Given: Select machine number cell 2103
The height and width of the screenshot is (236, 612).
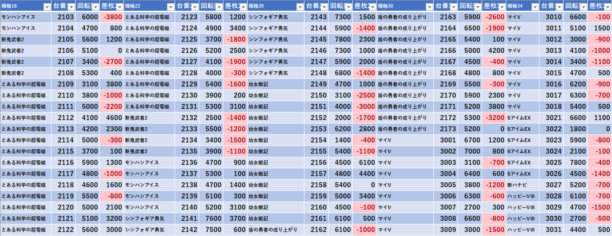Looking at the screenshot, I should 63,17.
